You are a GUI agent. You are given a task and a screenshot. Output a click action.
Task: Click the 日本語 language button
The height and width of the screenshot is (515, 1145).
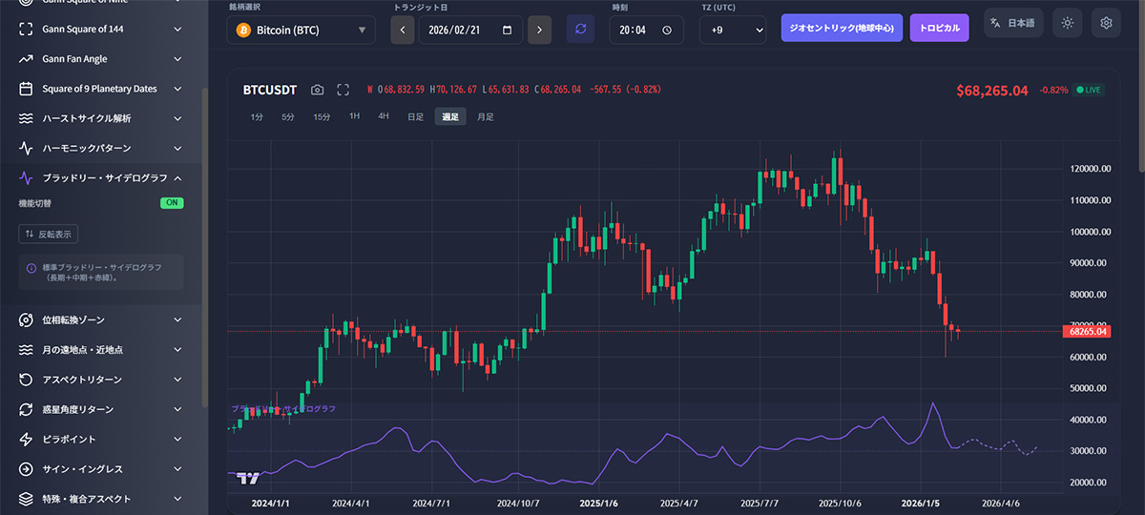tap(1013, 23)
